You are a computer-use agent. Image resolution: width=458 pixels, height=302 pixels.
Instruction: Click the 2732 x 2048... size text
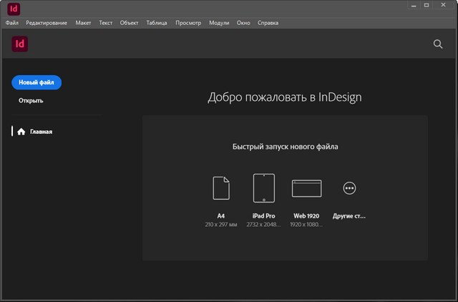pos(263,225)
